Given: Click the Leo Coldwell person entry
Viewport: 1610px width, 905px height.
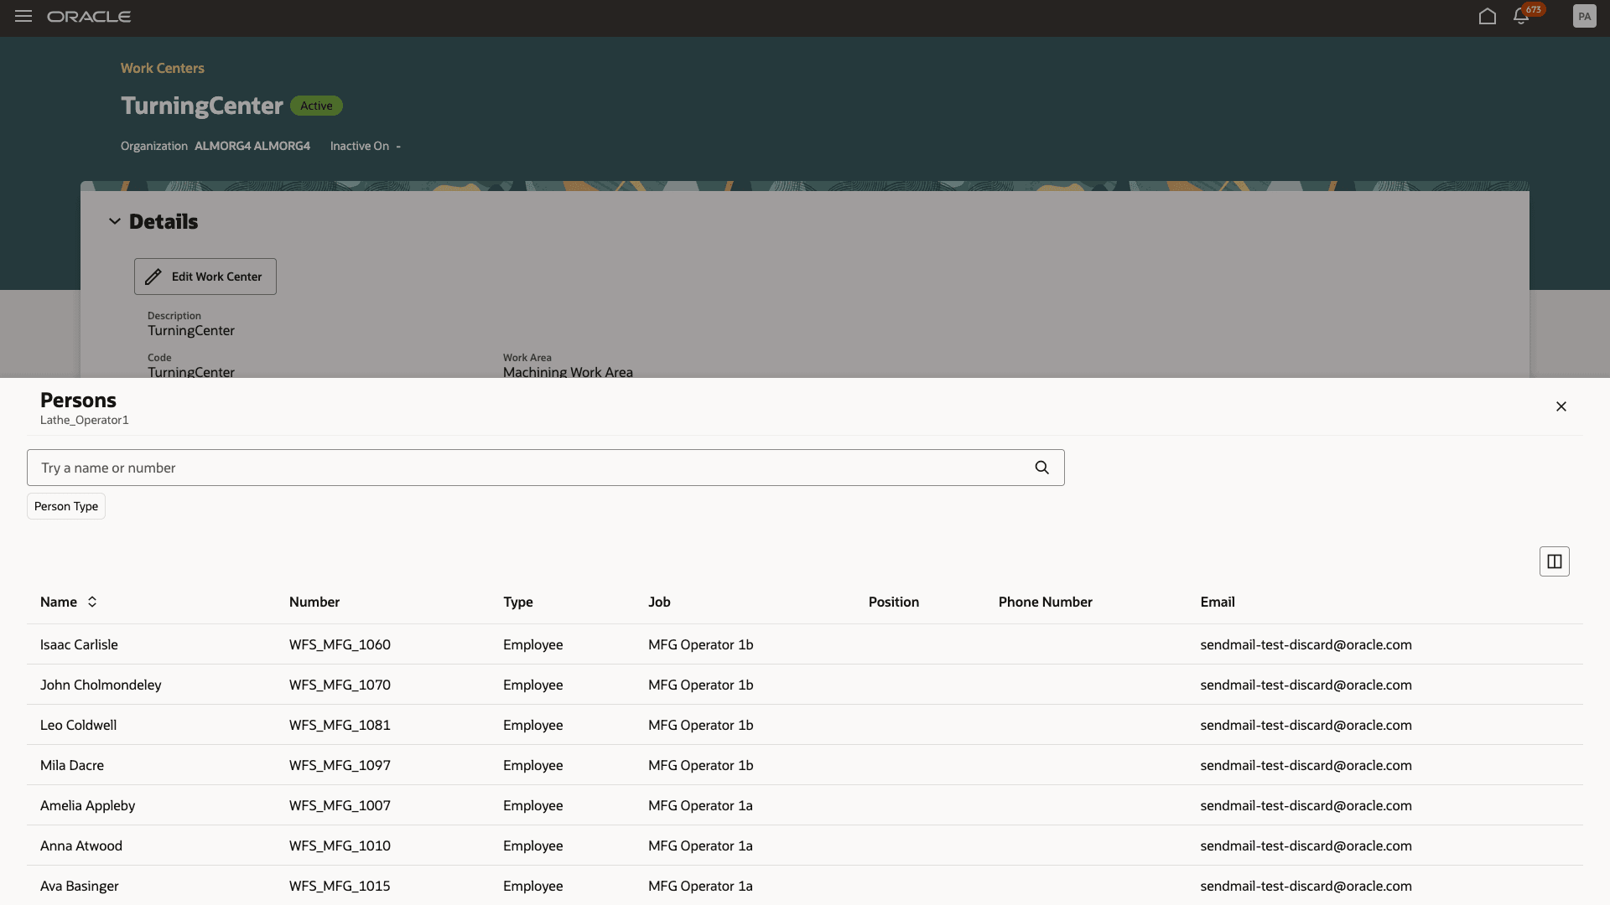Looking at the screenshot, I should pyautogui.click(x=78, y=725).
